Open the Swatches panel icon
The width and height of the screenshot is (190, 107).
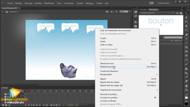point(136,16)
